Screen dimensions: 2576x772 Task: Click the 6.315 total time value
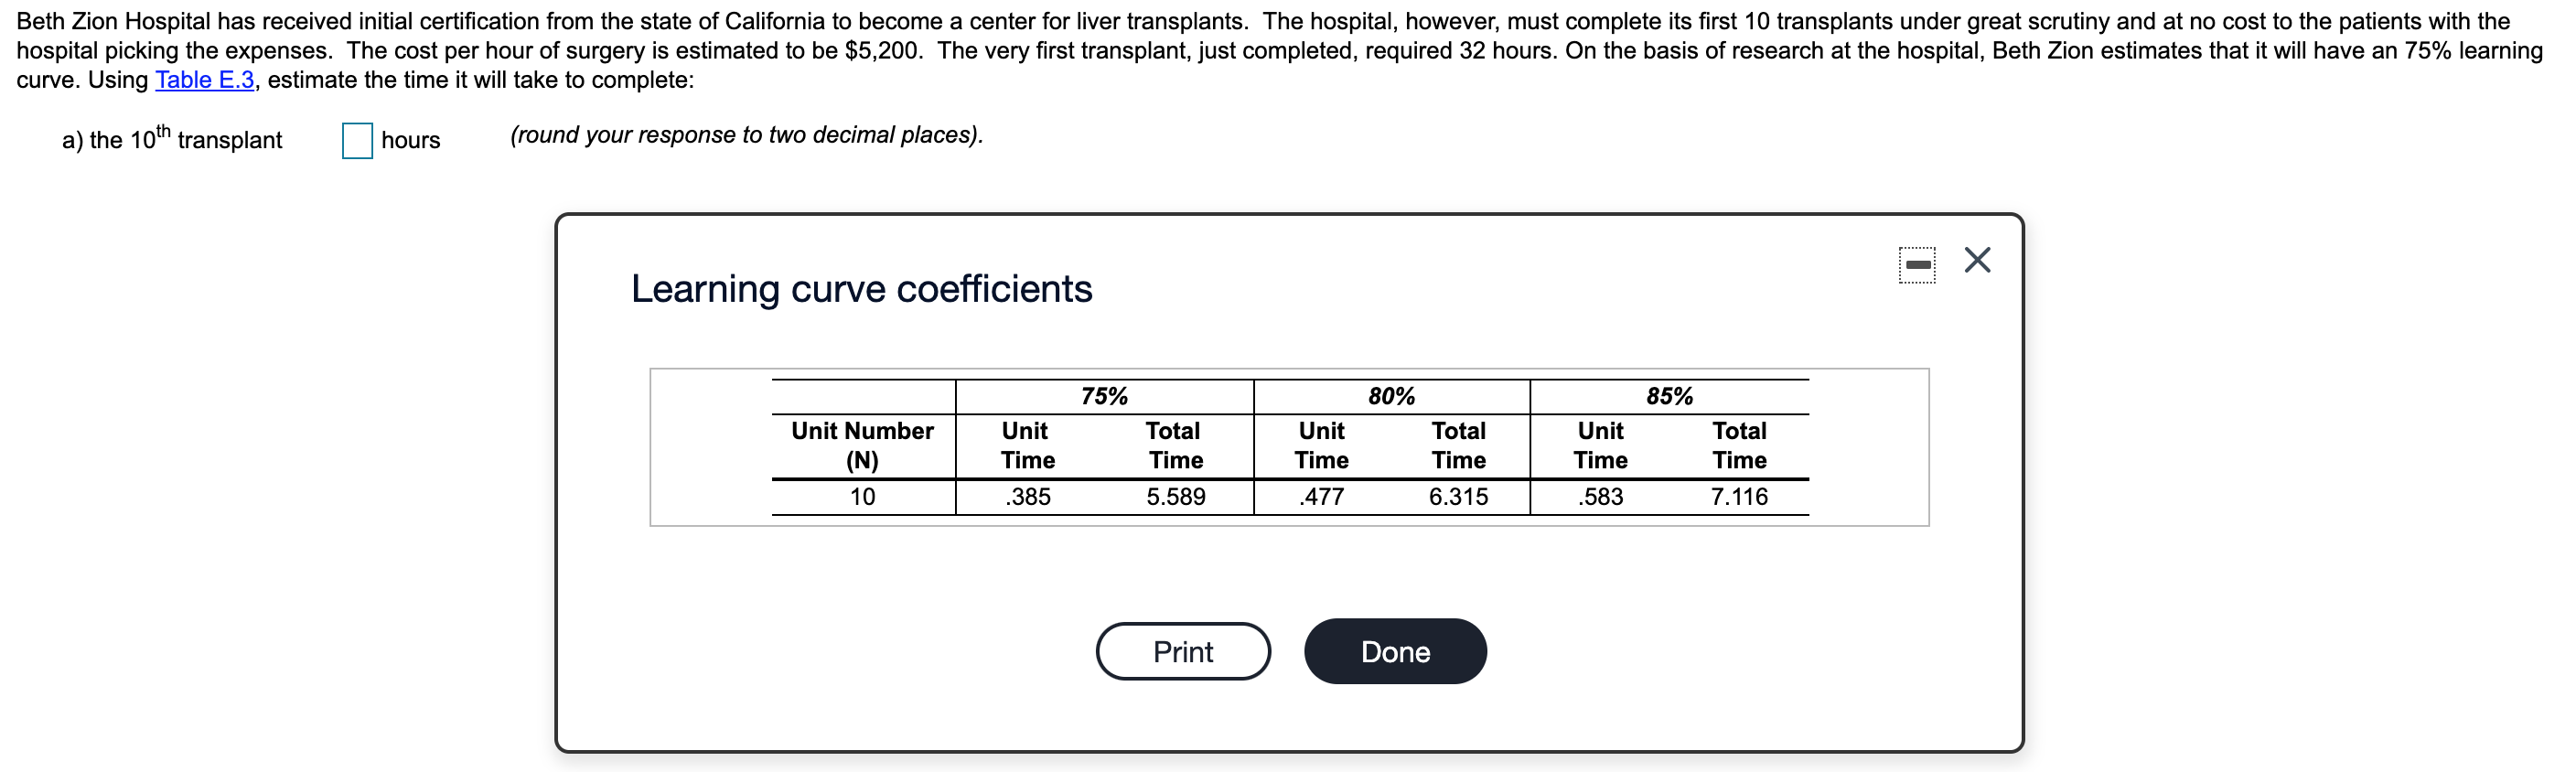[1458, 497]
